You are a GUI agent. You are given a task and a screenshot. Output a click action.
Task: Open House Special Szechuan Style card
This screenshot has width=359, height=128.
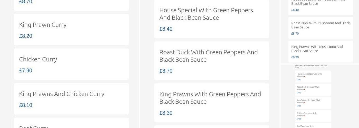[x=313, y=77]
